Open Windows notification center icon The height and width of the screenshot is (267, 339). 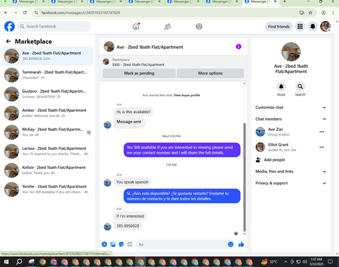pos(330,262)
